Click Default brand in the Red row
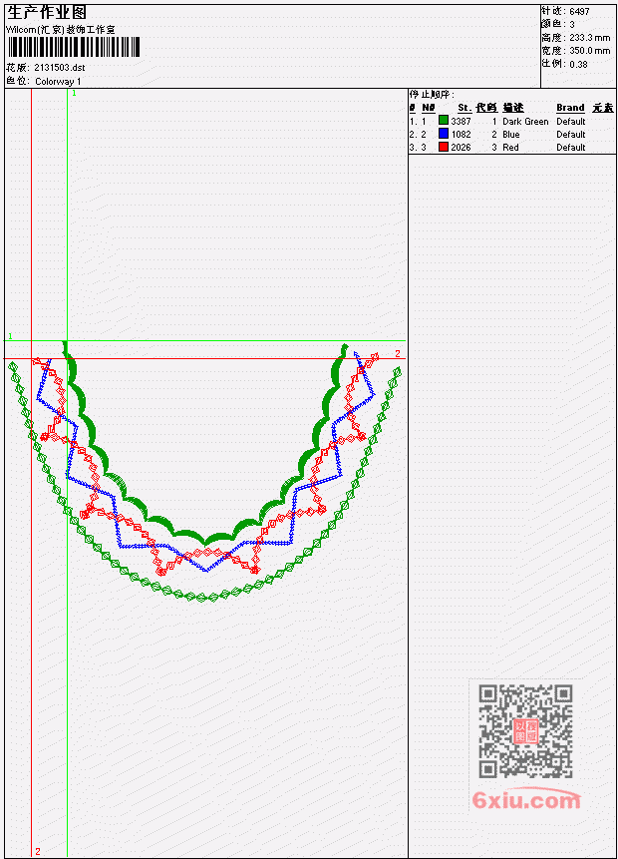This screenshot has width=618, height=859. [x=571, y=148]
